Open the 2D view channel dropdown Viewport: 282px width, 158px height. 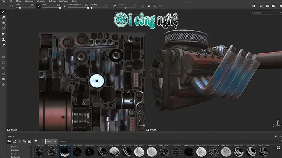pyautogui.click(x=129, y=13)
